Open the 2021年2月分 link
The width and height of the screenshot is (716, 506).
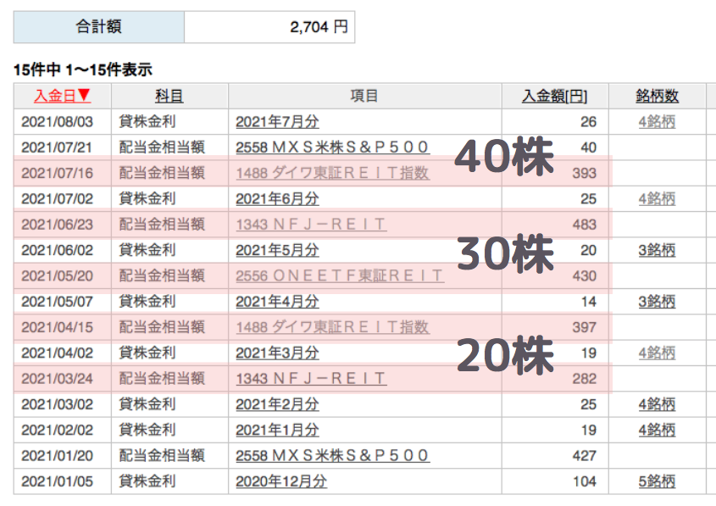pos(277,404)
